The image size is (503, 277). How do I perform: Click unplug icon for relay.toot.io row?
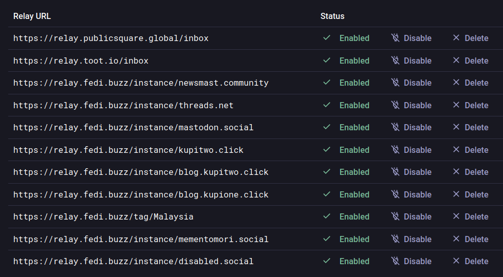click(395, 60)
